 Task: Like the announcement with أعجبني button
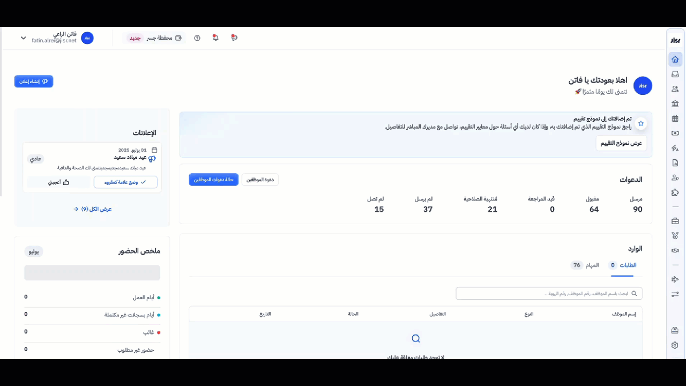click(x=59, y=182)
